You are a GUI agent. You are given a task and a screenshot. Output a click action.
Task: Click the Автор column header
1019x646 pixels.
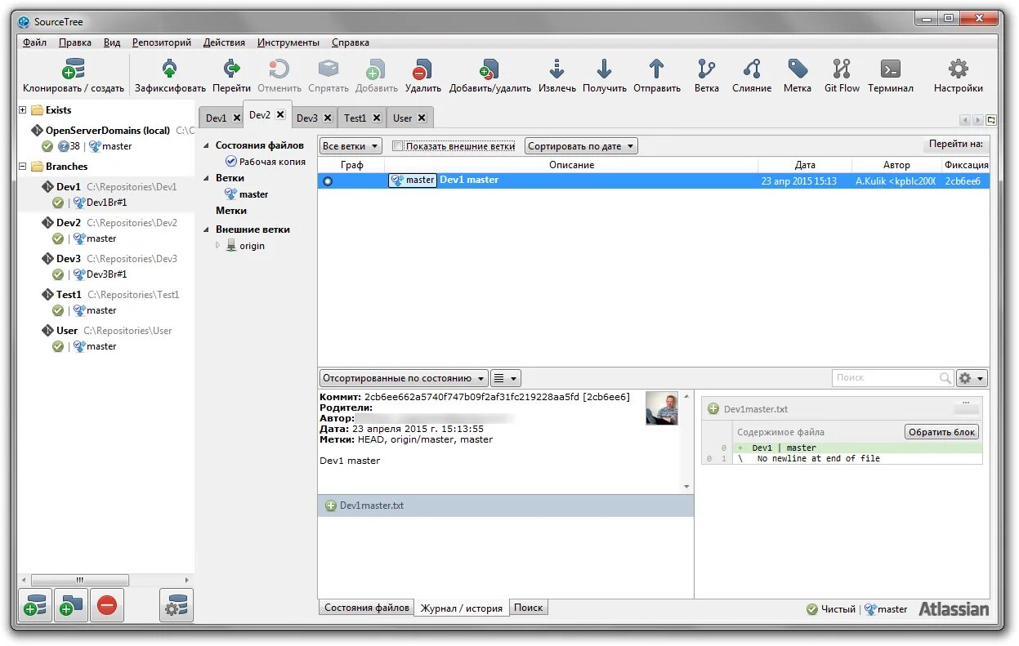coord(896,165)
